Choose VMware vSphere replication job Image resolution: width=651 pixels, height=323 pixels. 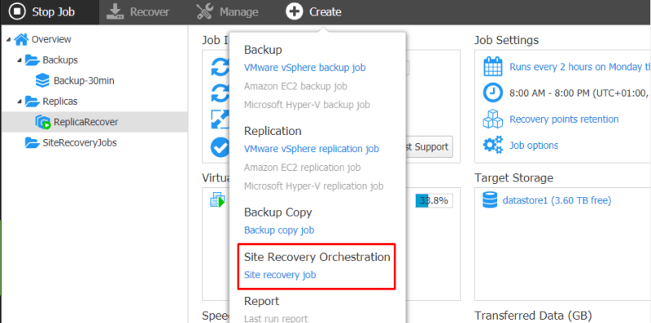(312, 149)
